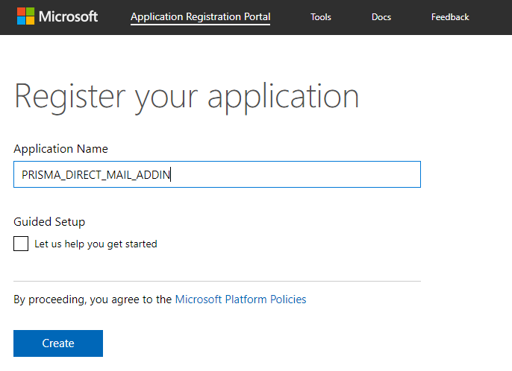Click the 'Register your application' heading
This screenshot has height=371, width=512.
187,96
